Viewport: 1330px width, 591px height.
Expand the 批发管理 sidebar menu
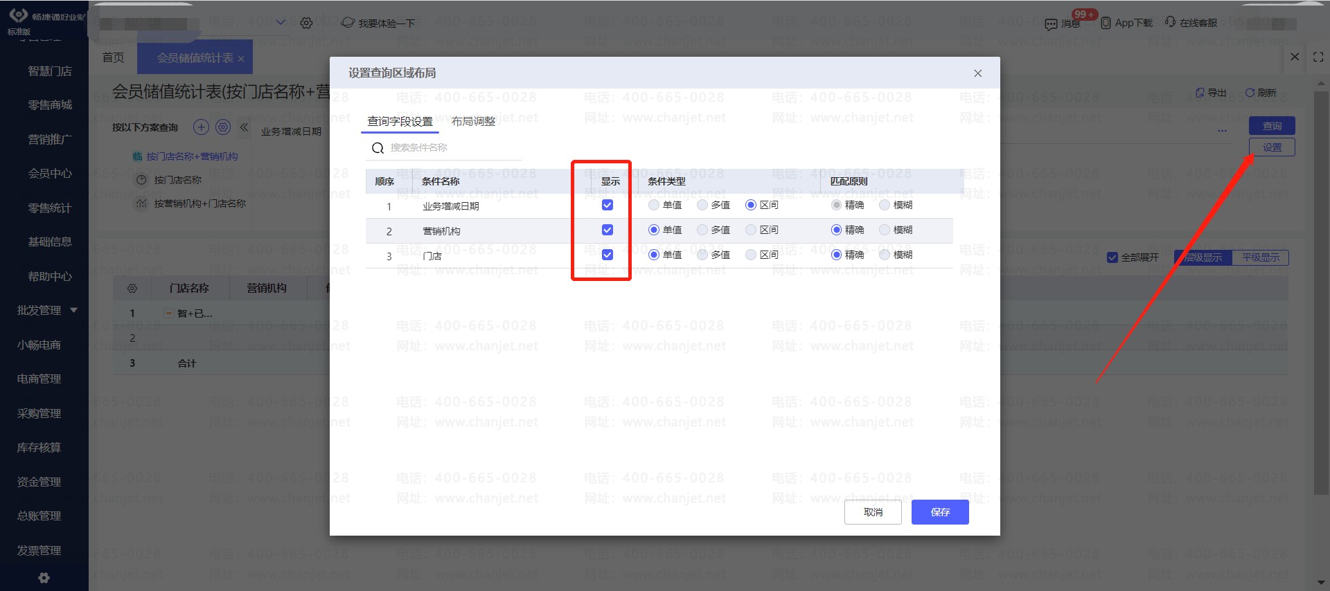click(x=73, y=310)
